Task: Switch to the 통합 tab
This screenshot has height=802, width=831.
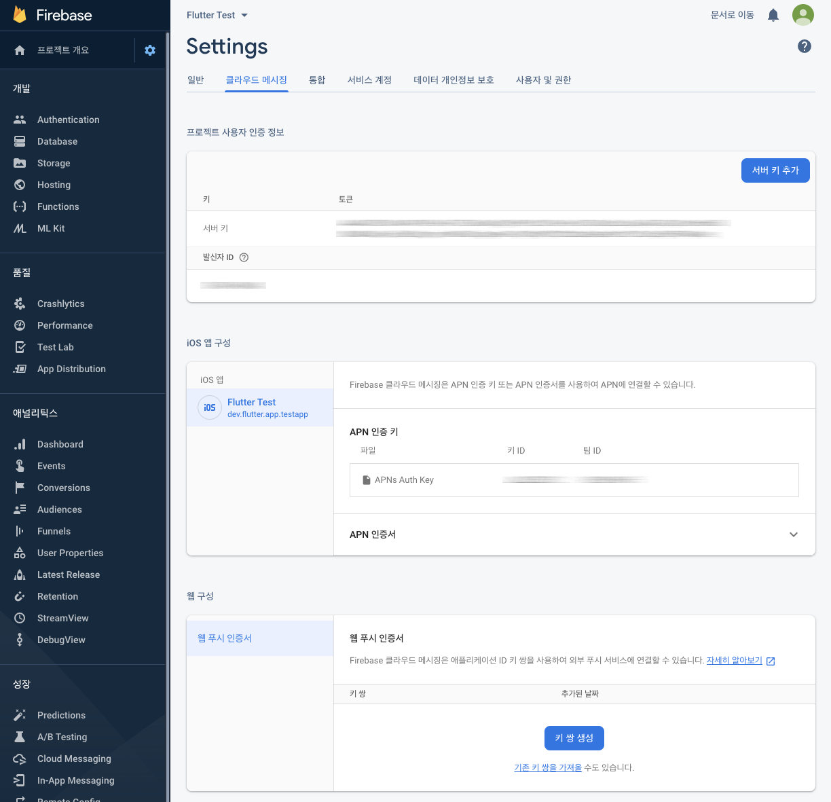Action: click(317, 80)
